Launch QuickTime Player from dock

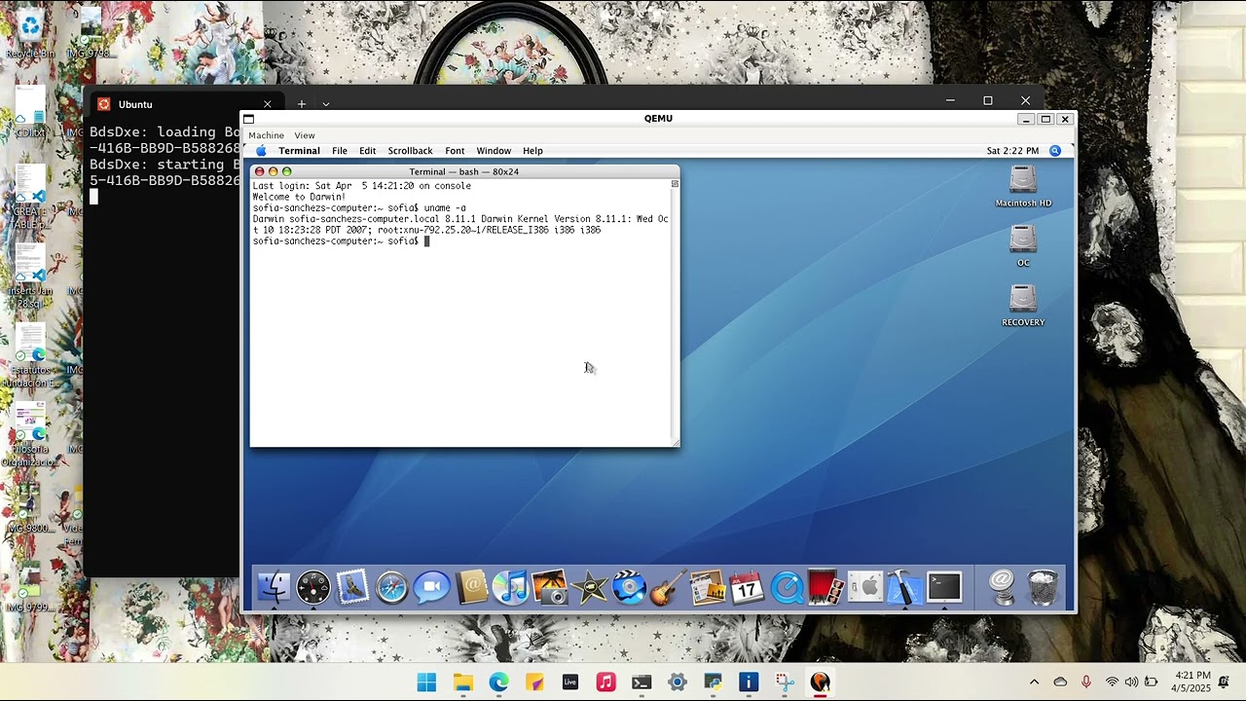[787, 587]
